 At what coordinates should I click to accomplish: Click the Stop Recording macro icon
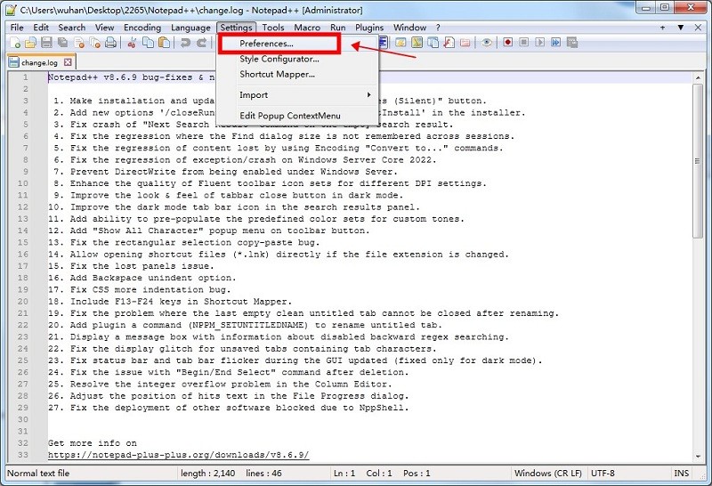pos(523,42)
